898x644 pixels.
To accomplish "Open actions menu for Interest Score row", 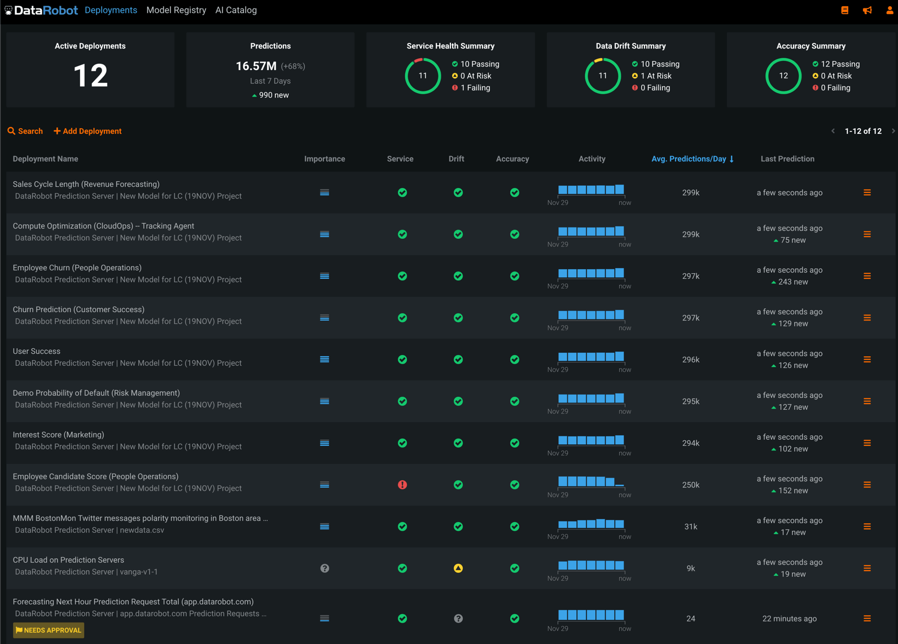I will (x=867, y=443).
